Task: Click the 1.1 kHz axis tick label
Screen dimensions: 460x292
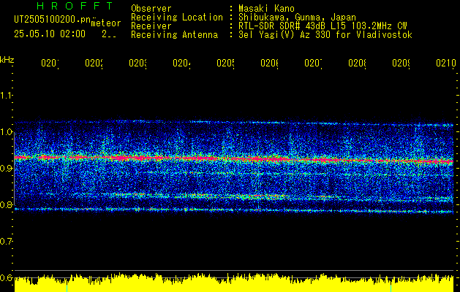Action: pos(7,95)
